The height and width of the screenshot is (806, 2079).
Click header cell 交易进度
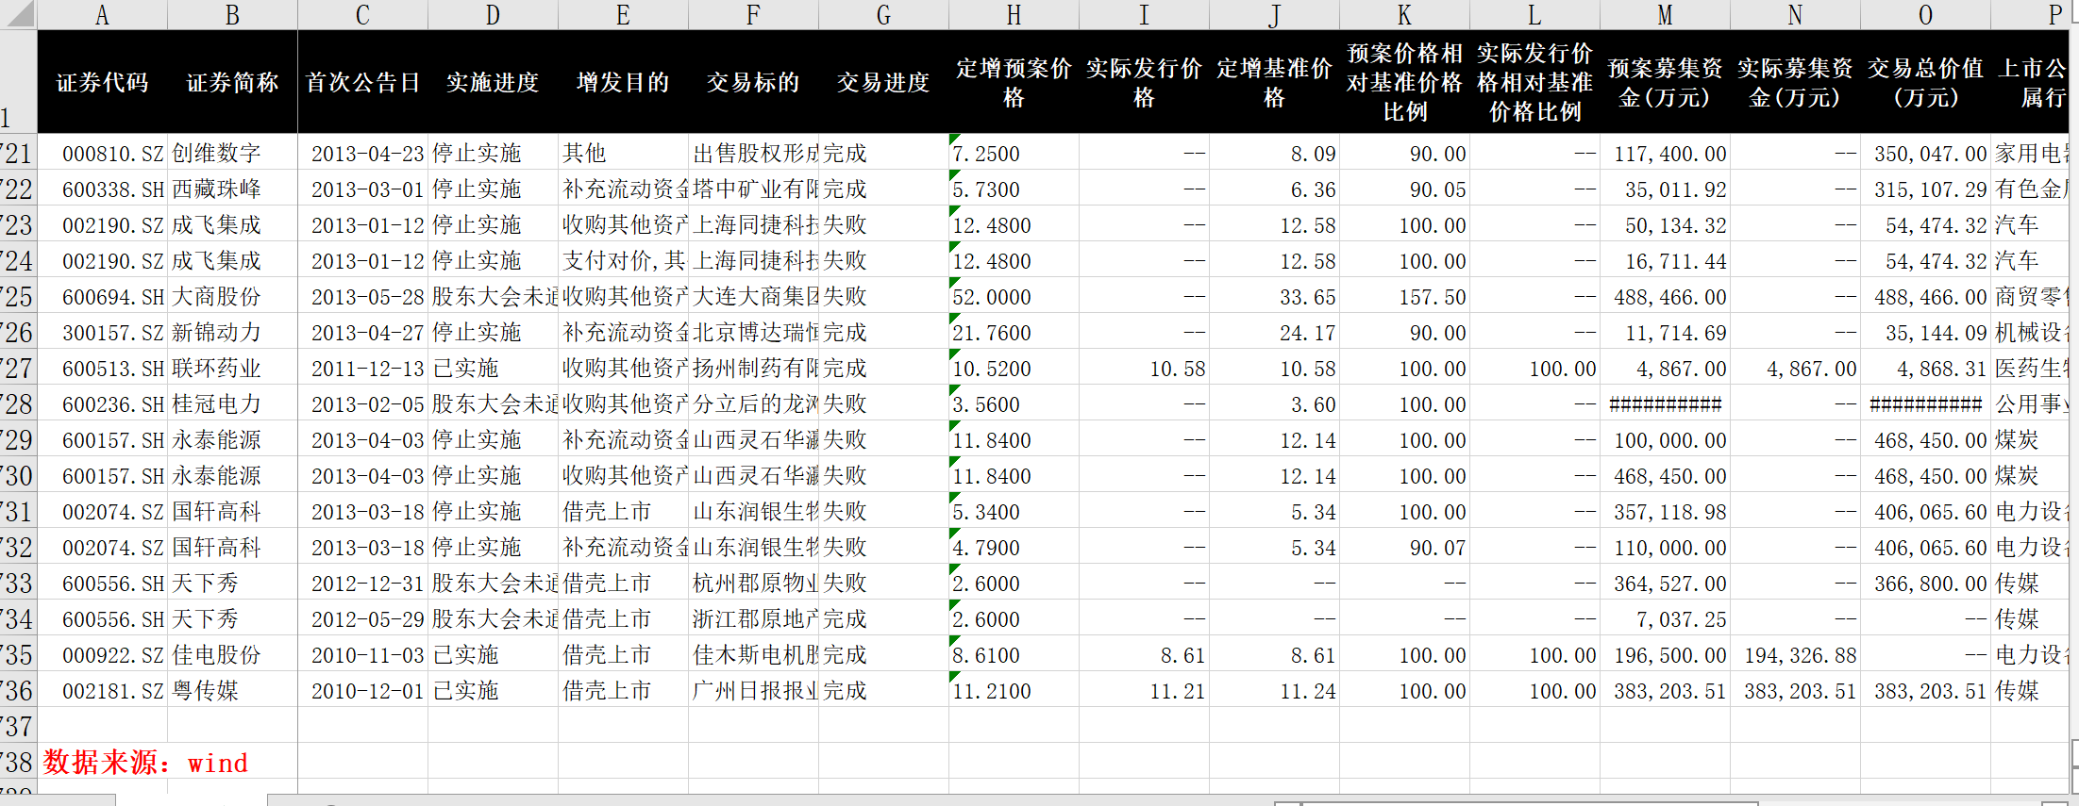(x=883, y=82)
